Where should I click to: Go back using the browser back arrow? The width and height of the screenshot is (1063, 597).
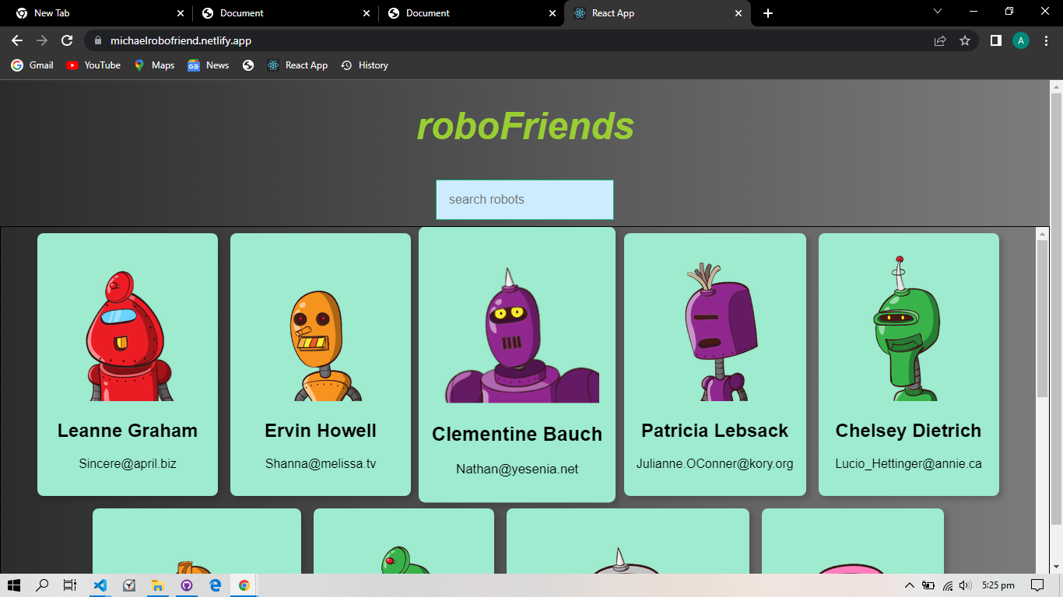(17, 40)
